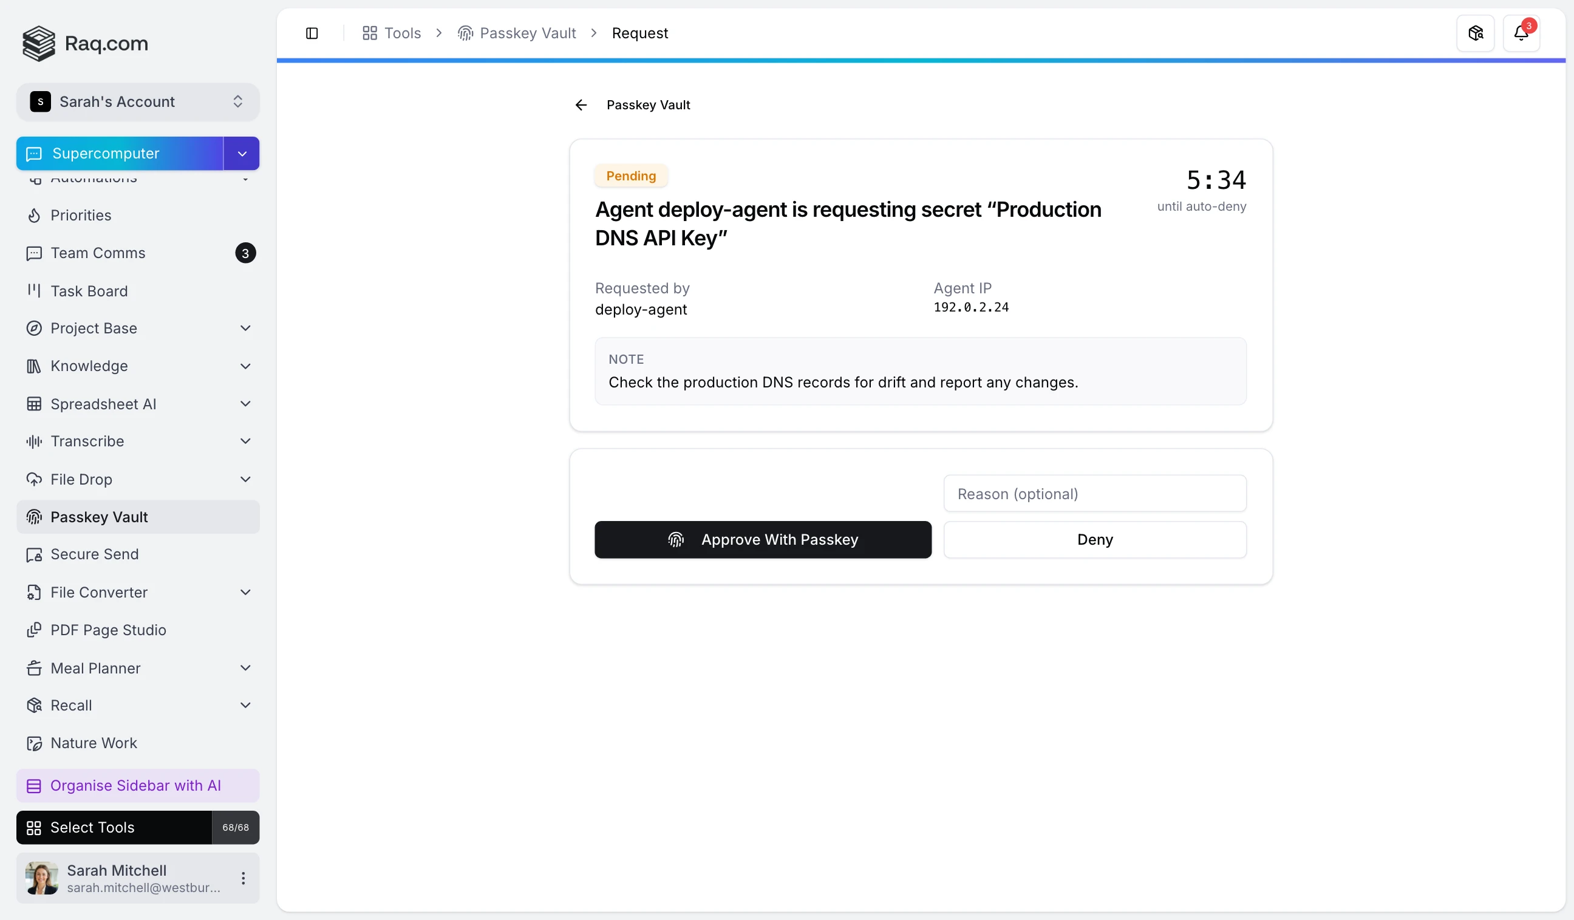Image resolution: width=1574 pixels, height=920 pixels.
Task: Go to Passkey Vault breadcrumb link
Action: [517, 33]
